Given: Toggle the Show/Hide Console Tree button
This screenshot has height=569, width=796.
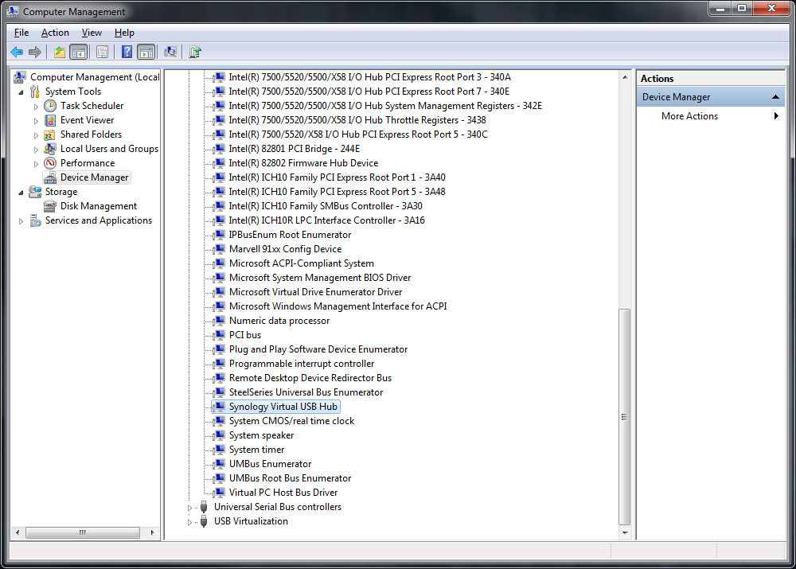Looking at the screenshot, I should pyautogui.click(x=79, y=52).
